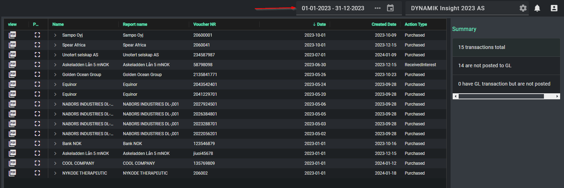Open PDF for Golden Ocean Group row
This screenshot has height=188, width=564.
pyautogui.click(x=12, y=74)
